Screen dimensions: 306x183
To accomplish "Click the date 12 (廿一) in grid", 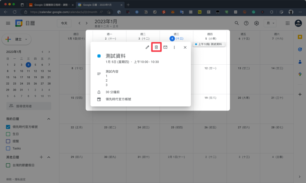I will coord(210,68).
